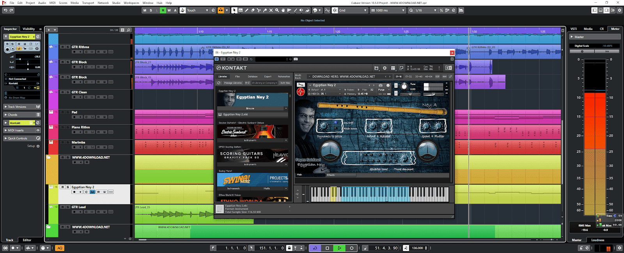Open Kontakt save/load disk menu
624x253 pixels.
tap(376, 68)
